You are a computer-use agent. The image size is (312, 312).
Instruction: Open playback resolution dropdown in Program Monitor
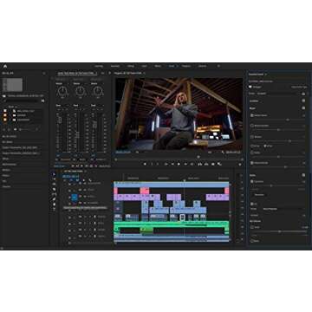[211, 152]
